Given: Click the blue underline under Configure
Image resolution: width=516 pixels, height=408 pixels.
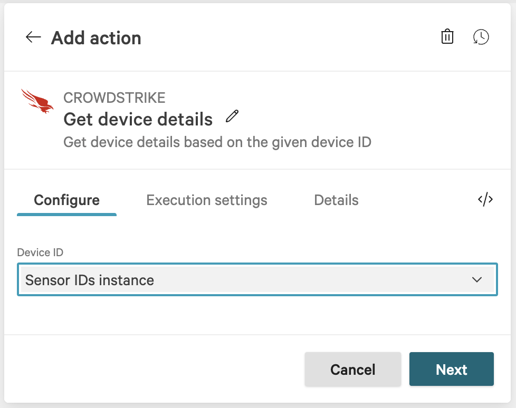Looking at the screenshot, I should pos(66,215).
